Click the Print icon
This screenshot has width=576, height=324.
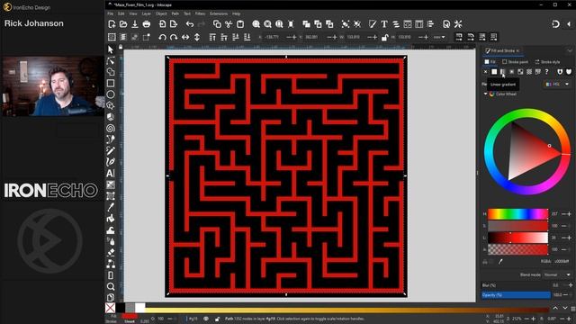coord(147,24)
